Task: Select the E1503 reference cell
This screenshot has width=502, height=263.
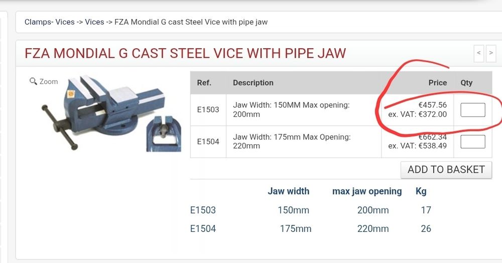Action: click(x=208, y=110)
